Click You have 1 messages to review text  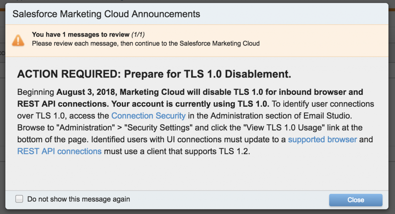click(x=81, y=34)
